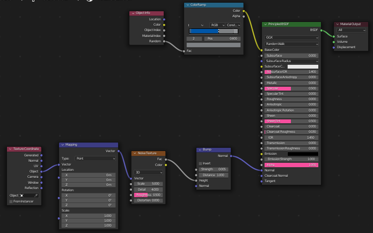The width and height of the screenshot is (373, 233).
Task: Enable the Invert checkbox in Bump node
Action: [200, 163]
